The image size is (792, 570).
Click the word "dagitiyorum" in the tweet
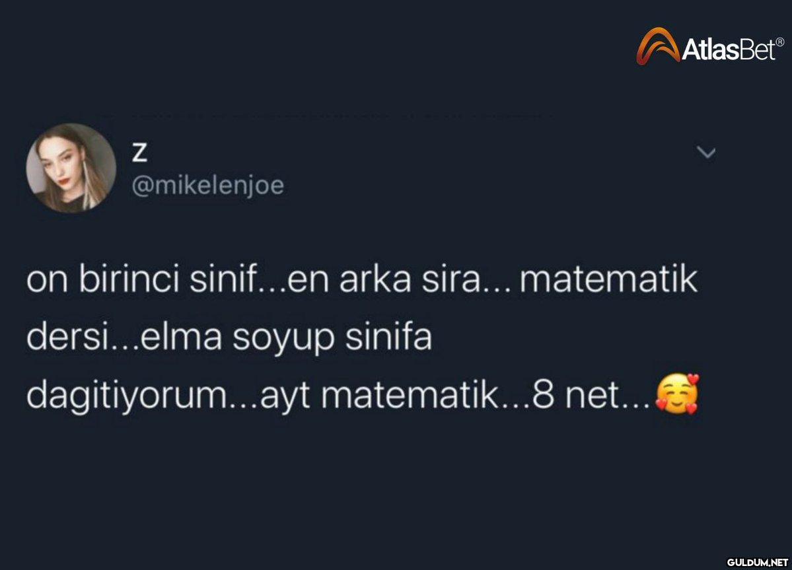click(127, 396)
